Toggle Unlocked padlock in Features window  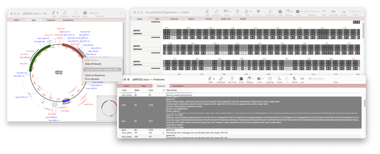point(221,79)
